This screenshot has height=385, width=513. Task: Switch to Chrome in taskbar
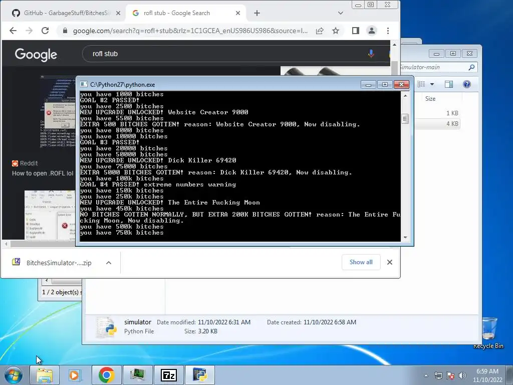106,375
